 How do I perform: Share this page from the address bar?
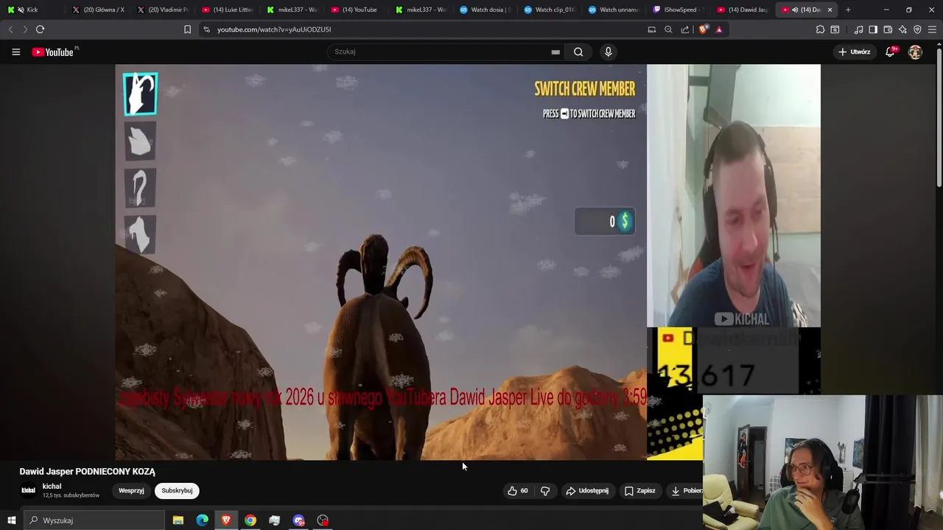(685, 29)
